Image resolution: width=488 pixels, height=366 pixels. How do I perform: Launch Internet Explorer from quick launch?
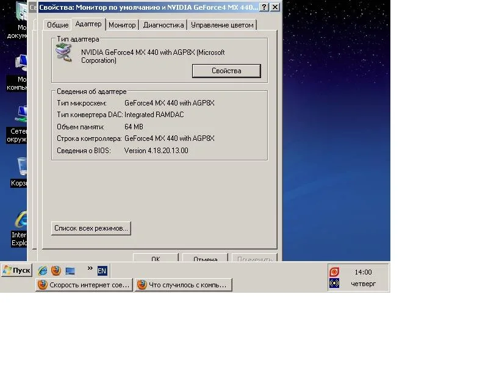tap(43, 271)
